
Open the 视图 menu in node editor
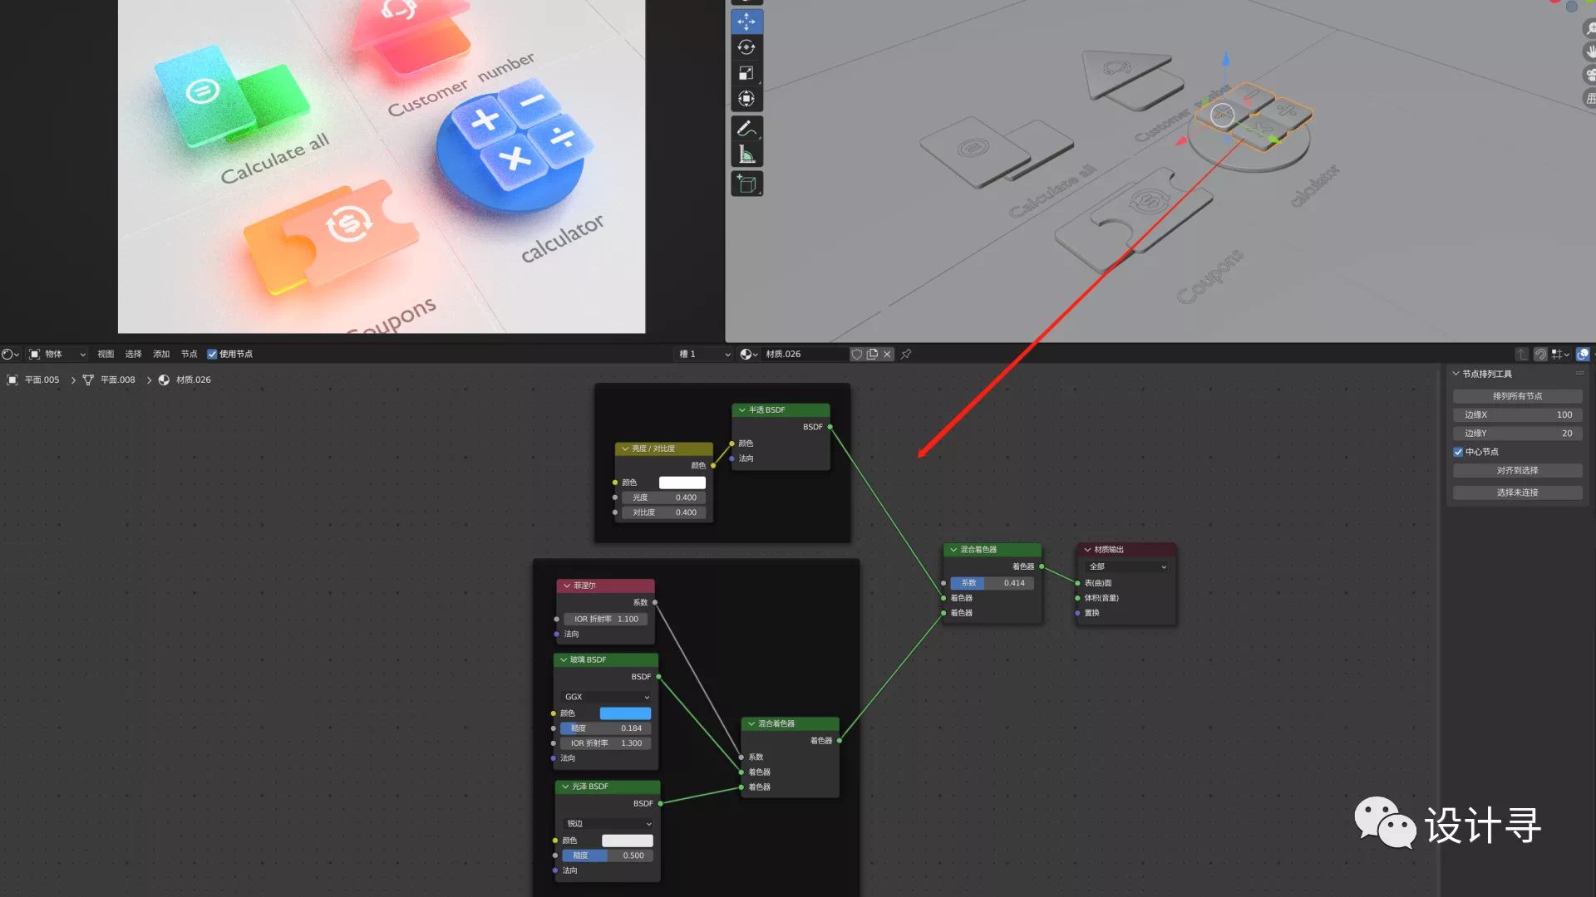106,354
